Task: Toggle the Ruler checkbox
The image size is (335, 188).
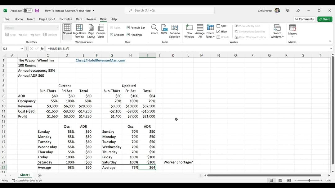Action: coord(112,28)
